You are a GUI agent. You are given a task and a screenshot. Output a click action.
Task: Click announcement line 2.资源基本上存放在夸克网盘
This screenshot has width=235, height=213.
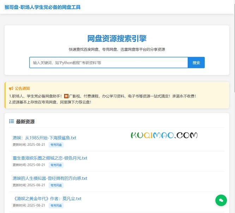click(x=50, y=102)
